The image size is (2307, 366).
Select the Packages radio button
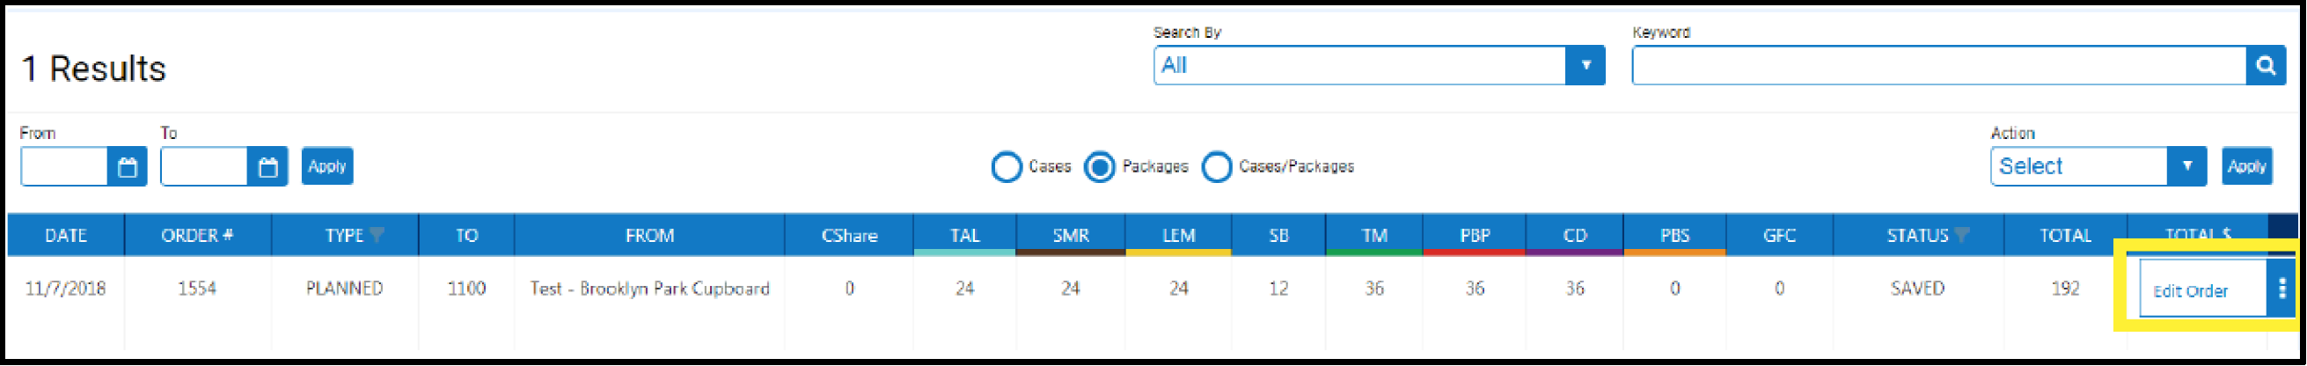tap(1100, 167)
